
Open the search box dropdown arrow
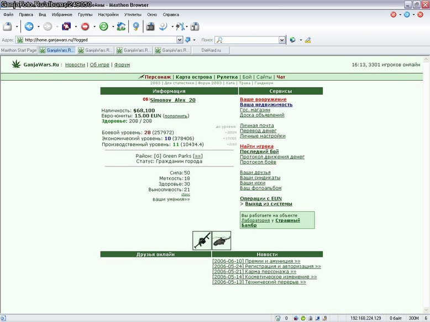tap(282, 40)
